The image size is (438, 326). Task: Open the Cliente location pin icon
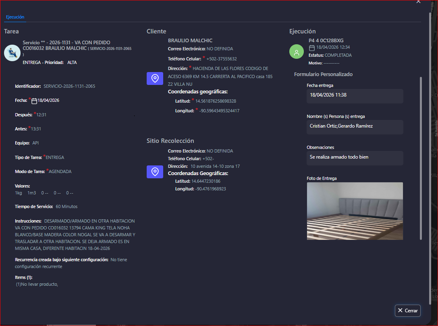[155, 78]
